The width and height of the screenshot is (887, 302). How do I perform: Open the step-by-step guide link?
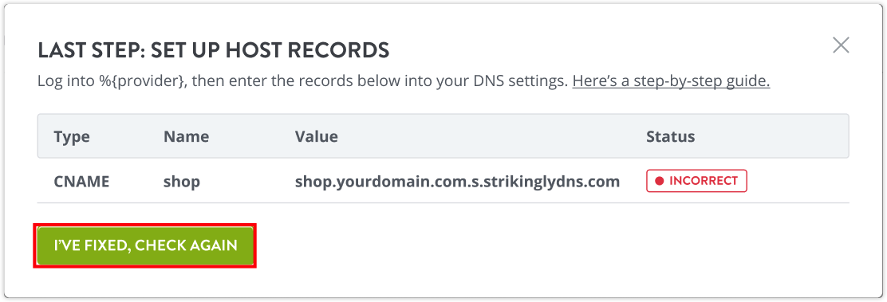(671, 81)
